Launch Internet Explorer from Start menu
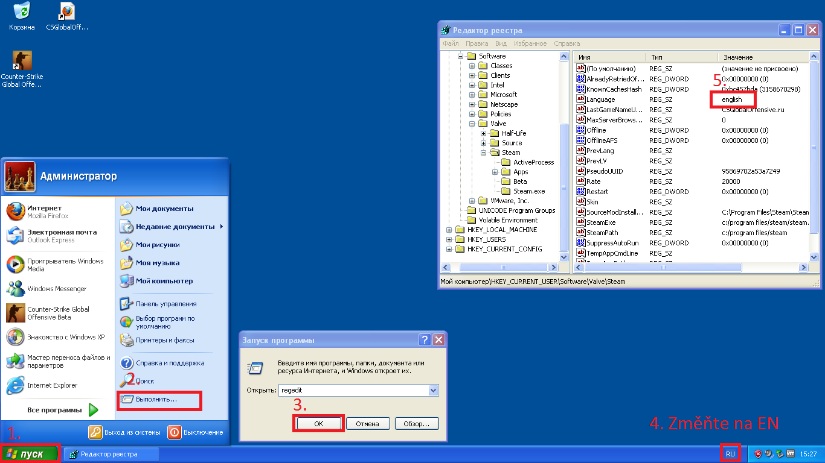Screen dimensions: 825x463 click(57, 385)
